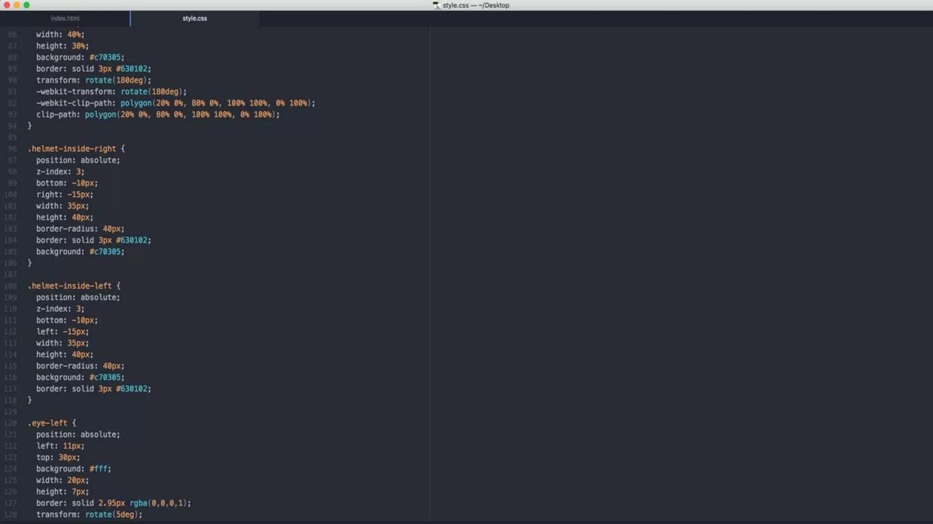Click the window title text style.css
The image size is (933, 524).
pyautogui.click(x=456, y=5)
